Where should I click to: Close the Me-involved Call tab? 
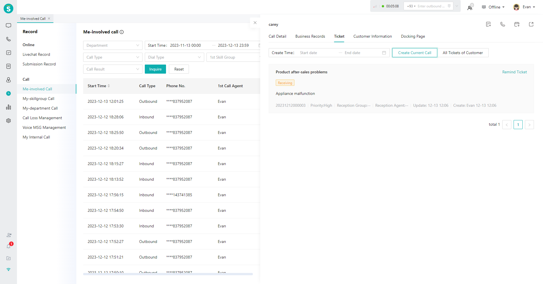(49, 18)
